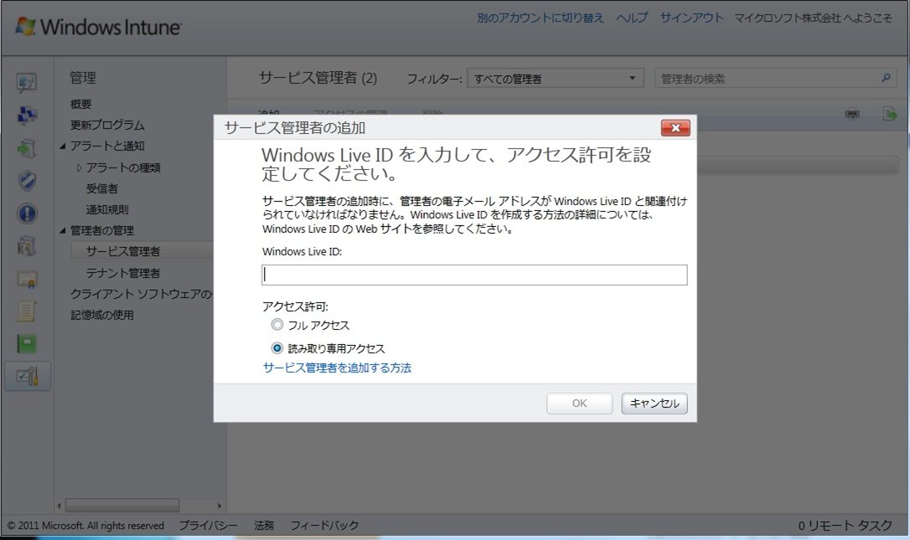The height and width of the screenshot is (540, 910).
Task: Select テナント管理者 in the navigation pane
Action: (x=123, y=273)
